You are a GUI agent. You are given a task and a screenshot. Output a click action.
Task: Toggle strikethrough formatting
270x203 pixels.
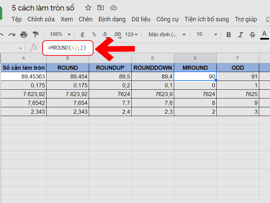tap(252, 35)
